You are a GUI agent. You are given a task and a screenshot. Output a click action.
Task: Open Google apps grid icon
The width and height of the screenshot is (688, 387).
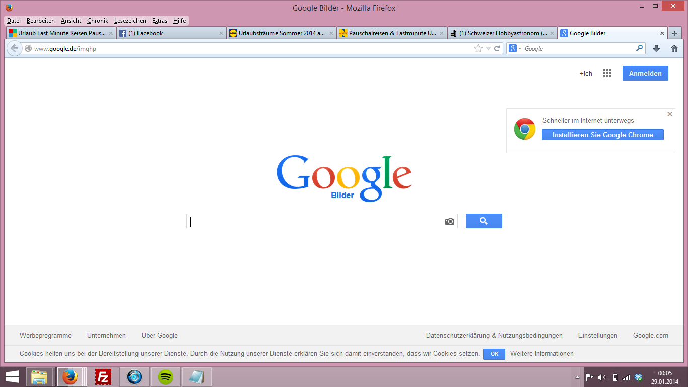(607, 73)
